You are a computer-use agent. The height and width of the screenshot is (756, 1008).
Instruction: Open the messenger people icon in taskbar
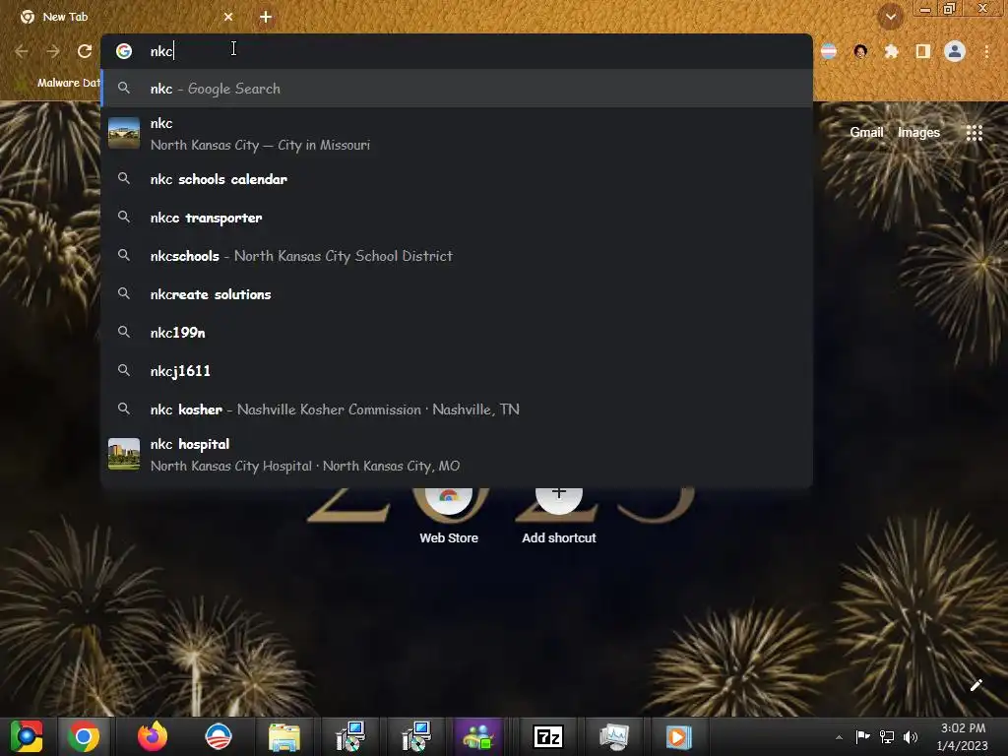479,736
